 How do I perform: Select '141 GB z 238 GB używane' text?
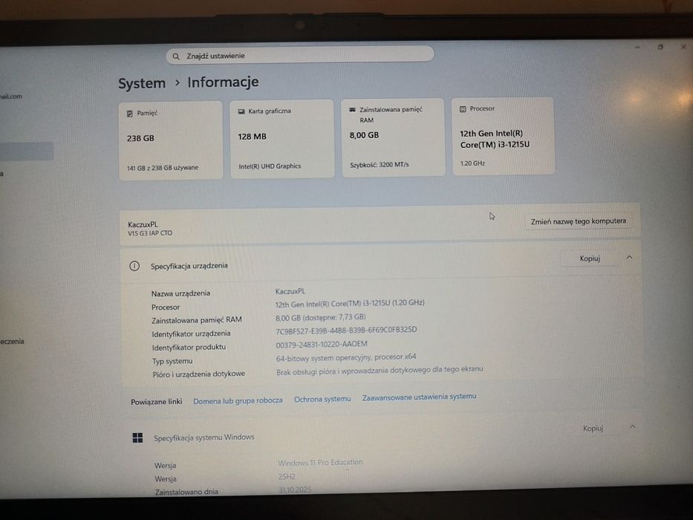(x=163, y=168)
